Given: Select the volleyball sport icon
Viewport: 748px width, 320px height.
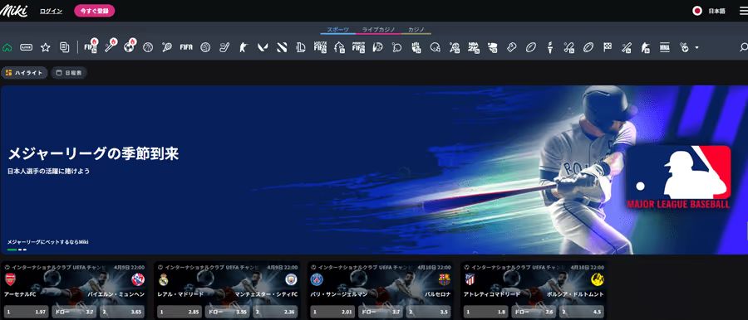Looking at the screenshot, I should pos(205,47).
